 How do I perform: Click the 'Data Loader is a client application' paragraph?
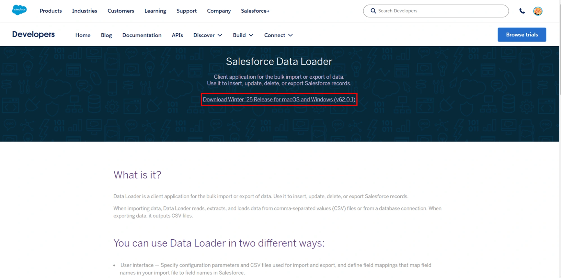click(261, 196)
